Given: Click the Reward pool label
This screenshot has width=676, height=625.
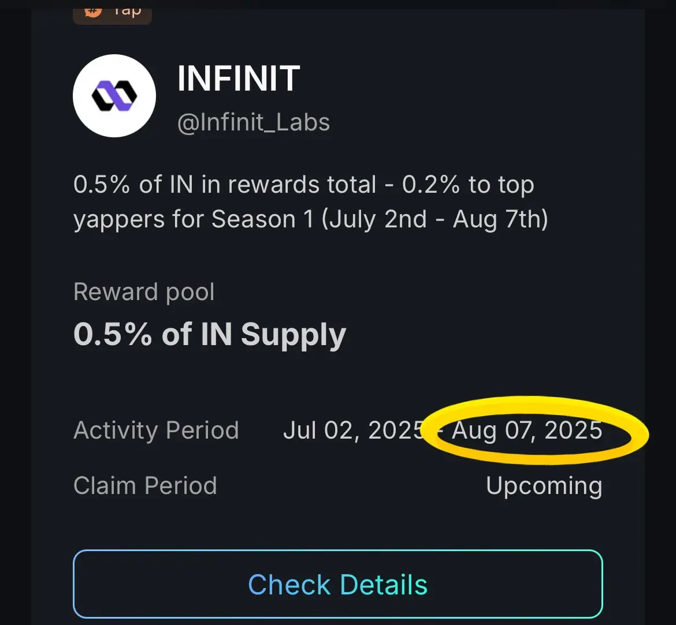Looking at the screenshot, I should [x=143, y=293].
